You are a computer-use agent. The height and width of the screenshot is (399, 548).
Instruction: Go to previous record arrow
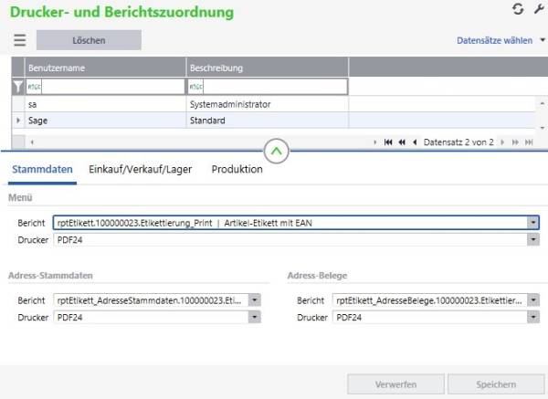[415, 142]
